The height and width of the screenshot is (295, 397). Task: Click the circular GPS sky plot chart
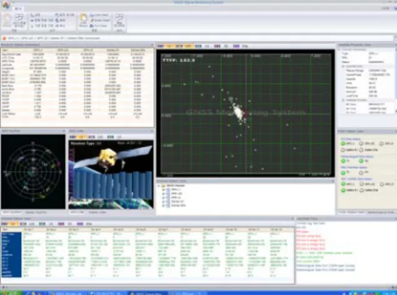coord(33,171)
